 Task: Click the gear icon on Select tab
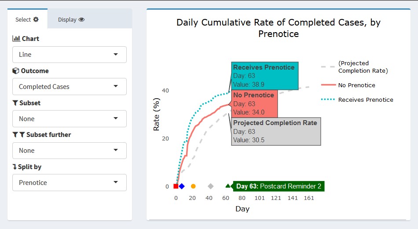pyautogui.click(x=36, y=19)
